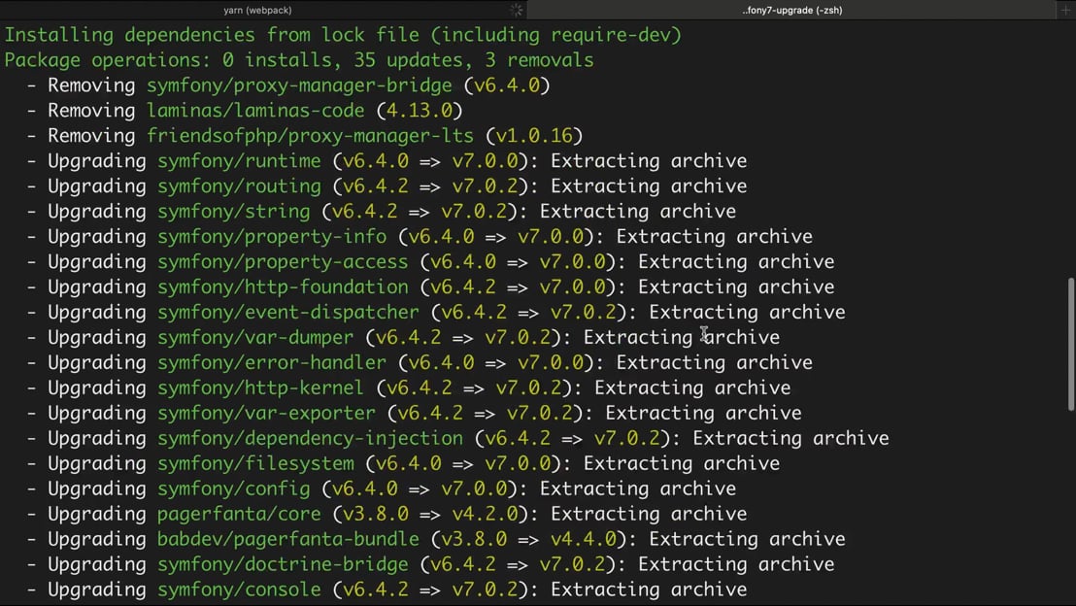The height and width of the screenshot is (606, 1076).
Task: Click on 'symfony/filesystem' package name
Action: pos(255,463)
